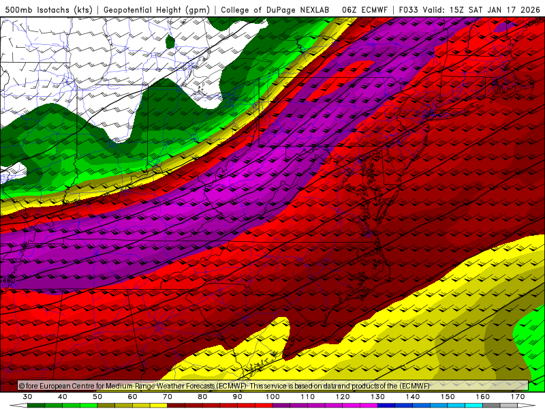Click the right arrow end of color bar
Image resolution: width=545 pixels, height=409 pixels.
click(x=527, y=406)
